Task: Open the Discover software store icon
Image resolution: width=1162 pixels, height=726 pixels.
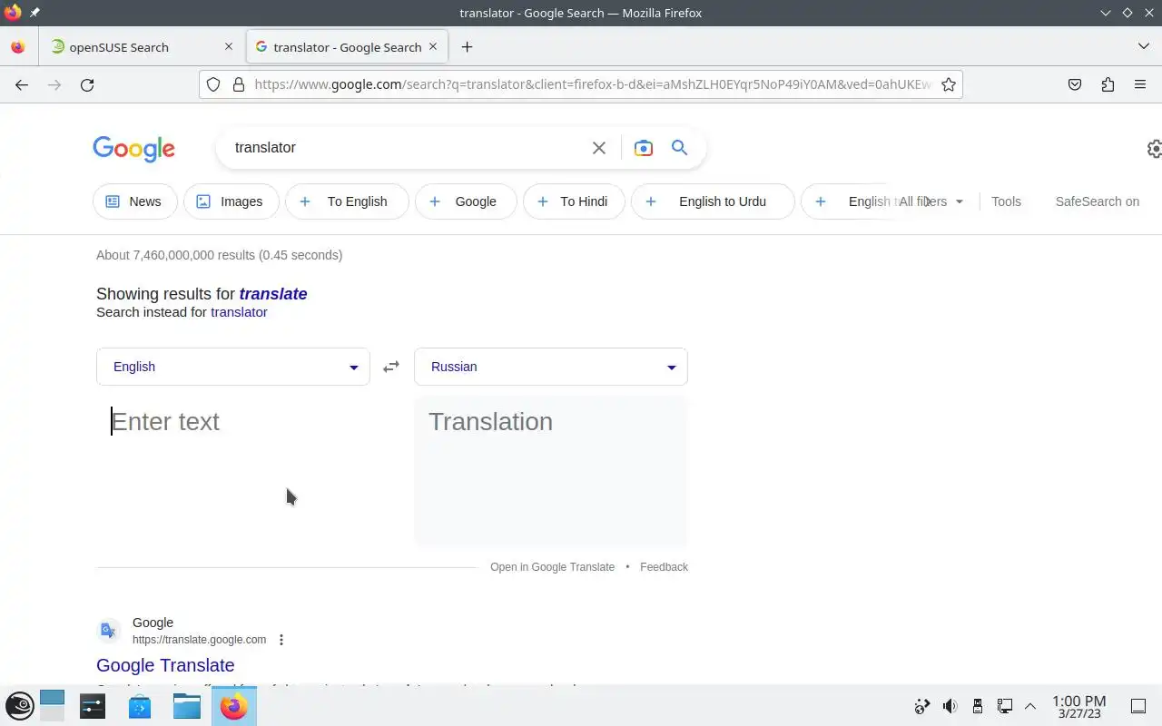Action: click(140, 706)
